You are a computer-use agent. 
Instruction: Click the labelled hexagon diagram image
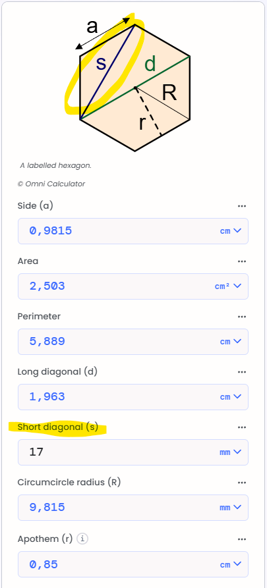(x=133, y=83)
